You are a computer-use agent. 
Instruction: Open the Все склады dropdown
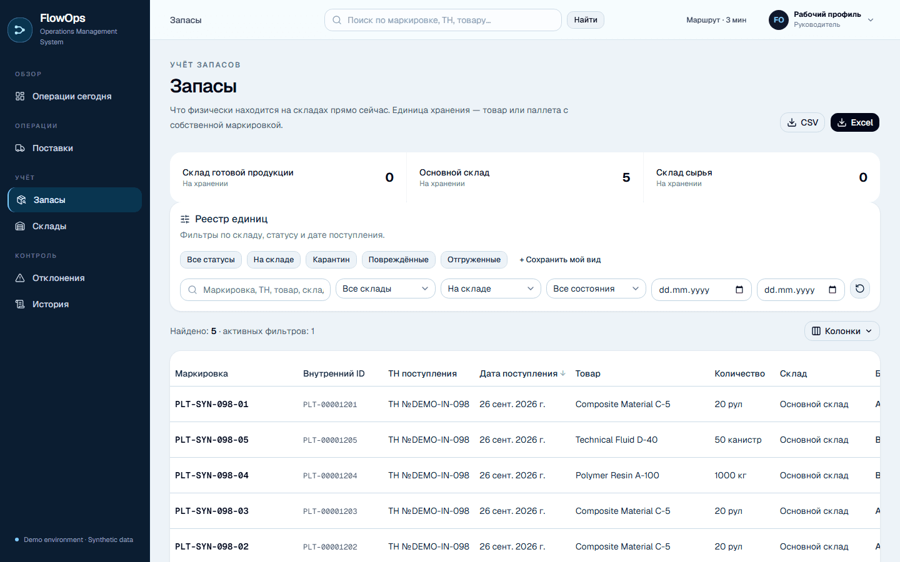[386, 288]
